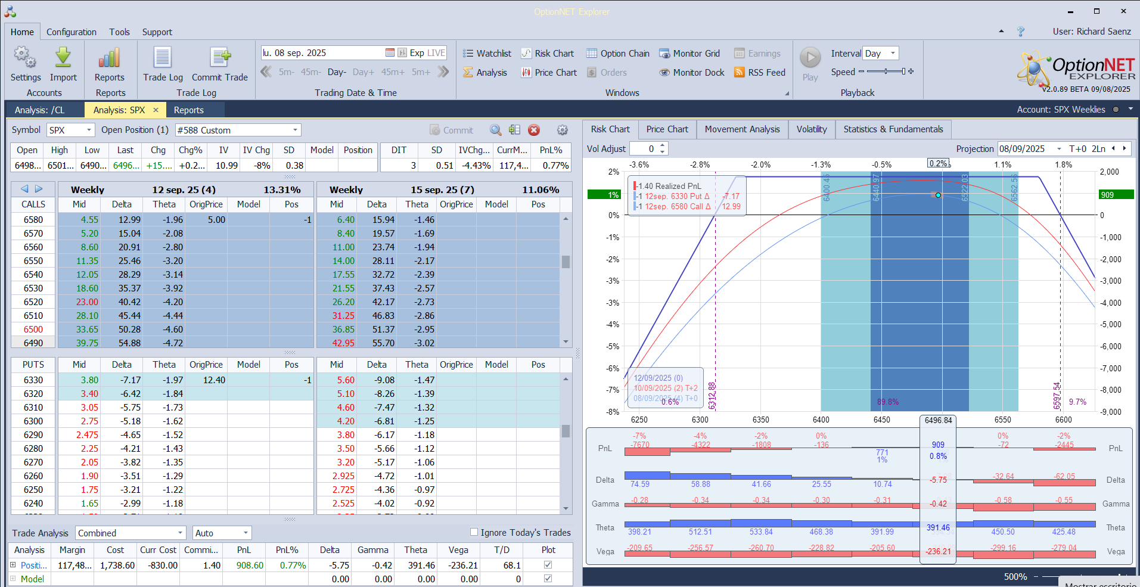Open the Trade Log icon
The image size is (1140, 587).
click(x=163, y=58)
